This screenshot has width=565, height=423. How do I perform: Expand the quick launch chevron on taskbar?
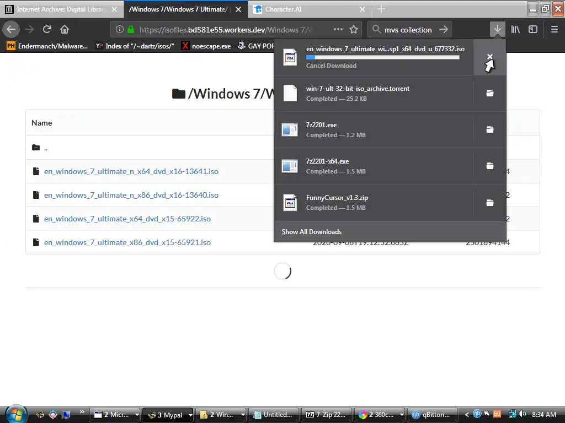(82, 412)
